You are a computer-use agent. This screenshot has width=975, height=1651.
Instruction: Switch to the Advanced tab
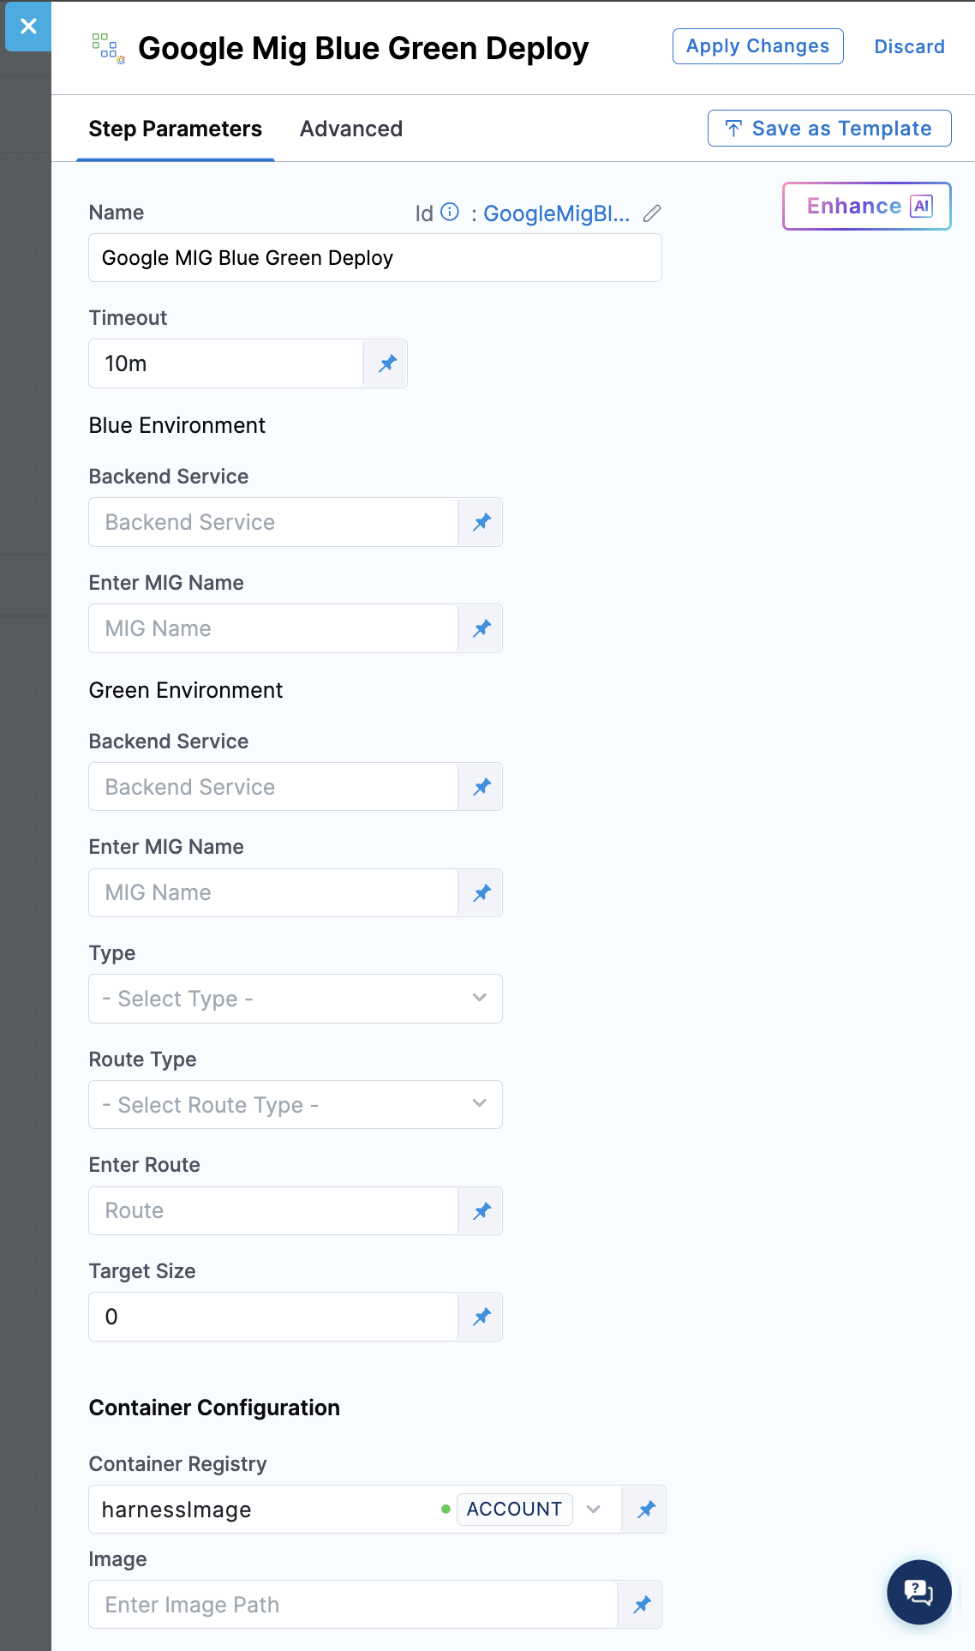[350, 129]
